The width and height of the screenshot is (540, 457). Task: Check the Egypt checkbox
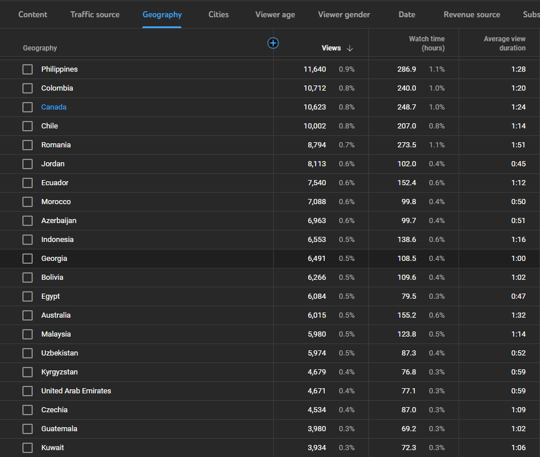(x=28, y=296)
